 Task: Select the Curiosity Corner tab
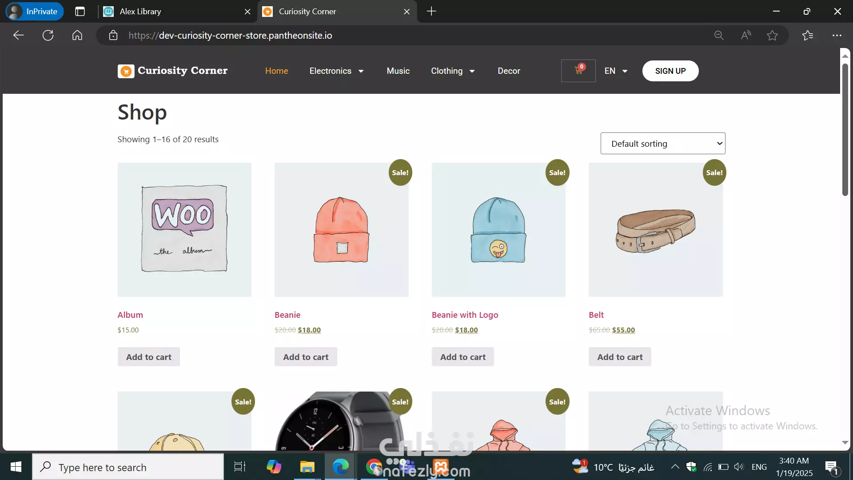(x=338, y=12)
